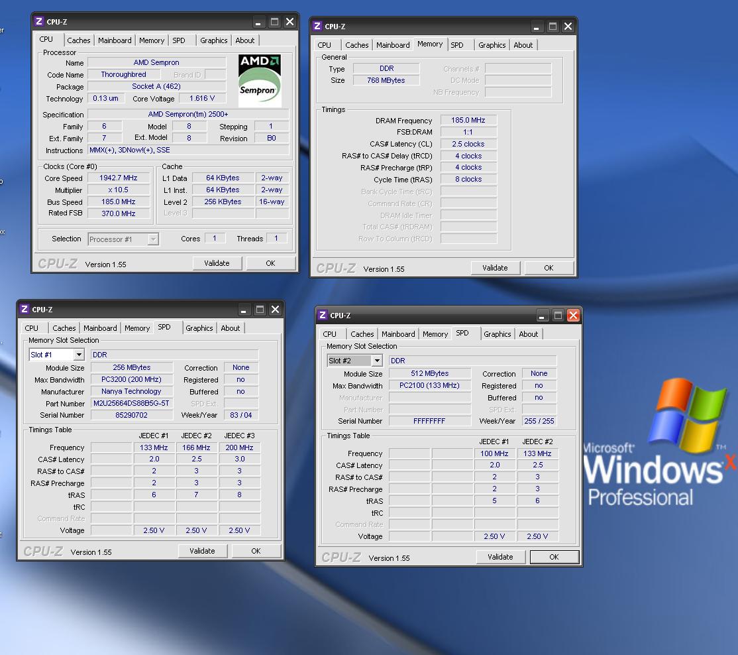This screenshot has width=738, height=655.
Task: Select SPD tab in the Memory window
Action: point(457,45)
